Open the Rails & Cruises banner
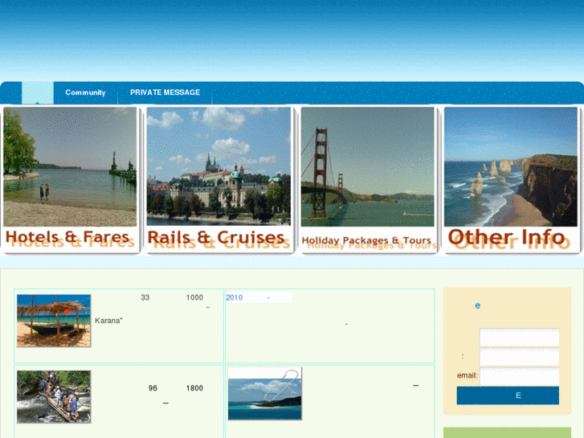 coord(217,180)
